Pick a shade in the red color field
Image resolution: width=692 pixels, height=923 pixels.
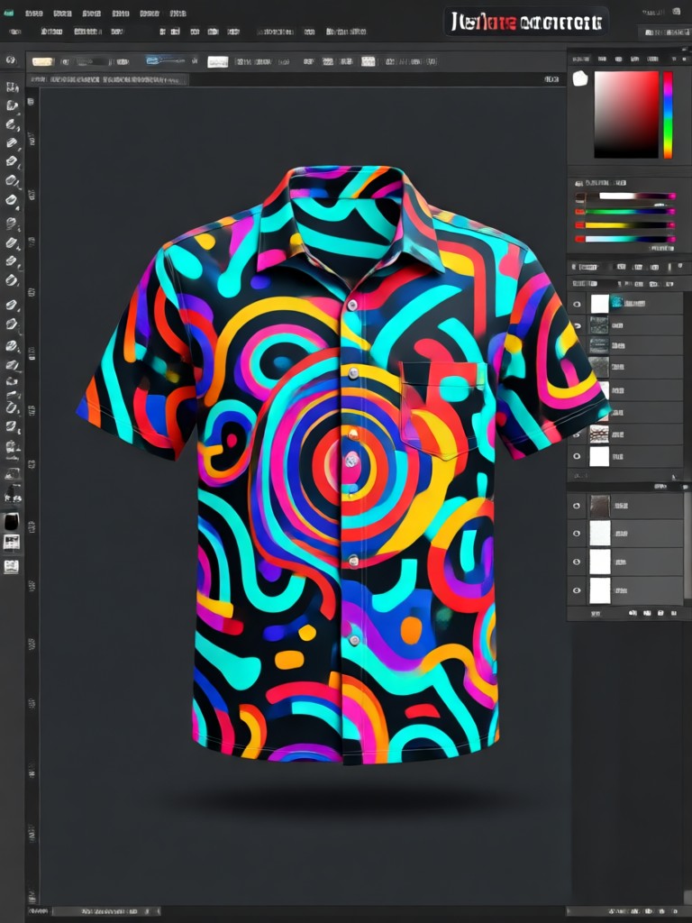click(x=626, y=114)
